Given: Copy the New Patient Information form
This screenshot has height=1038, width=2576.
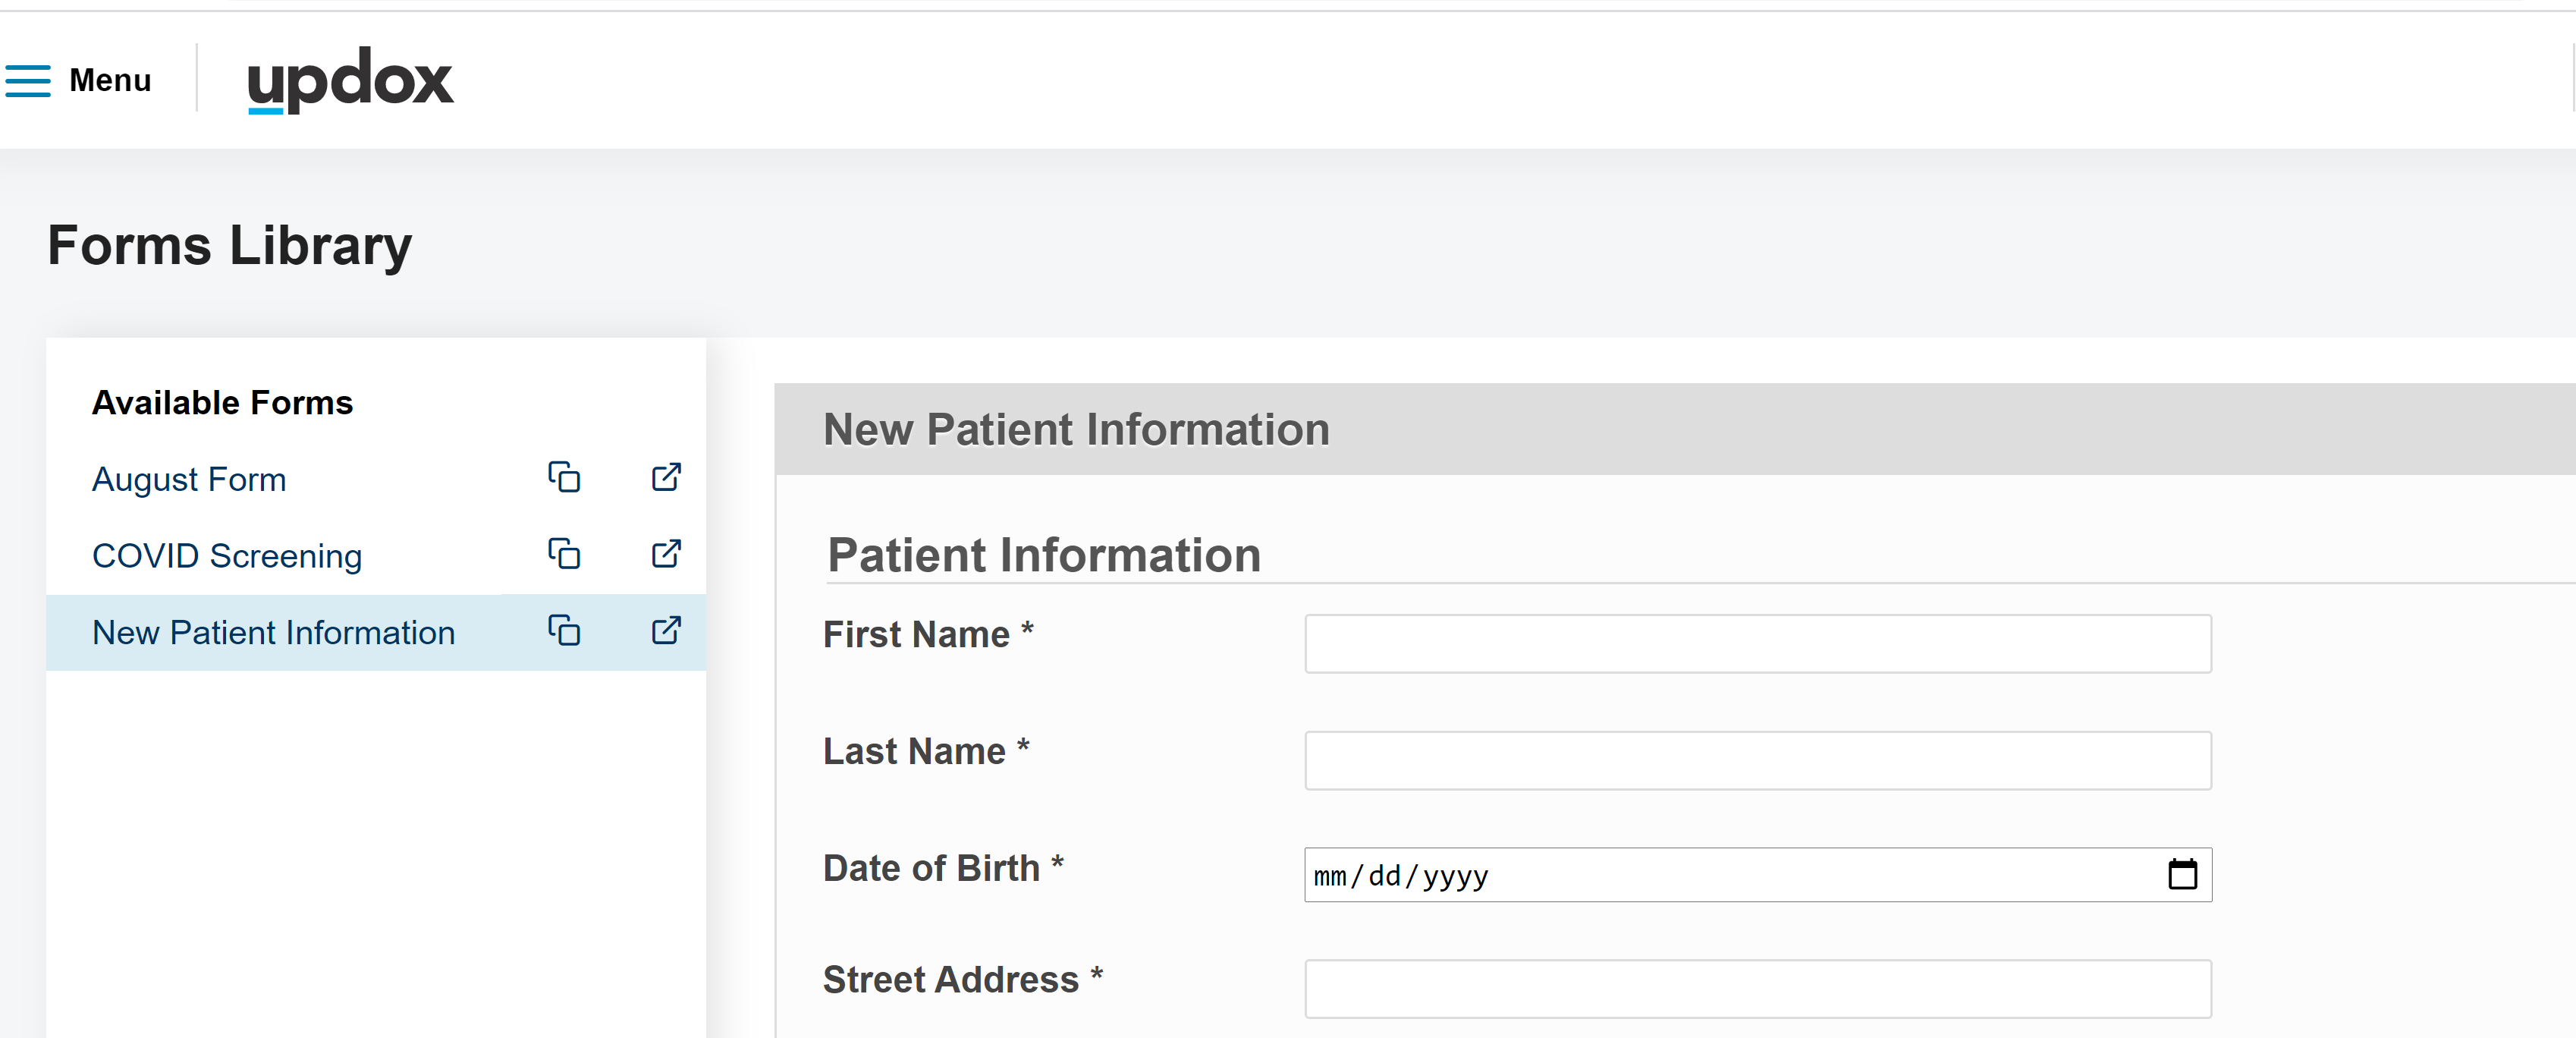Looking at the screenshot, I should tap(564, 631).
